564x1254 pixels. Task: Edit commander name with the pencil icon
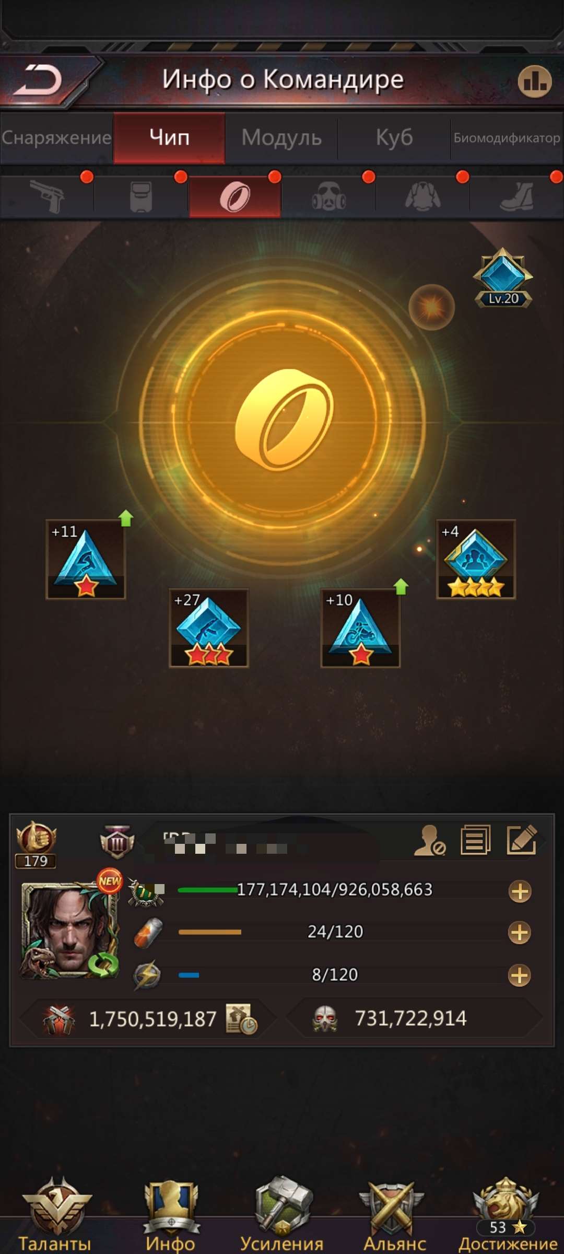tap(522, 840)
